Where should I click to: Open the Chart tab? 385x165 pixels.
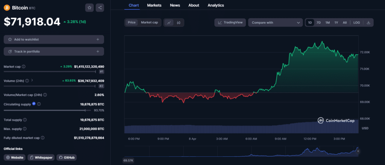[133, 5]
